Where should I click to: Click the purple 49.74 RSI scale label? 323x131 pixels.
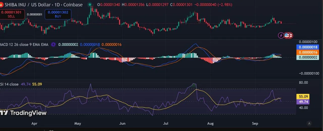pyautogui.click(x=303, y=102)
